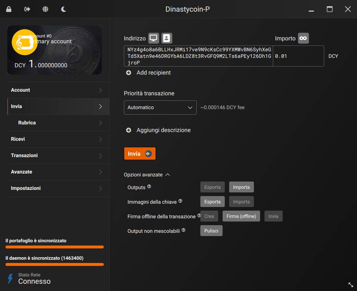Open the Ricevi menu item
The image size is (357, 291).
coord(55,139)
